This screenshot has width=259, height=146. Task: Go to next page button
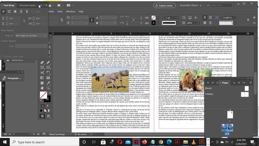click(x=34, y=134)
